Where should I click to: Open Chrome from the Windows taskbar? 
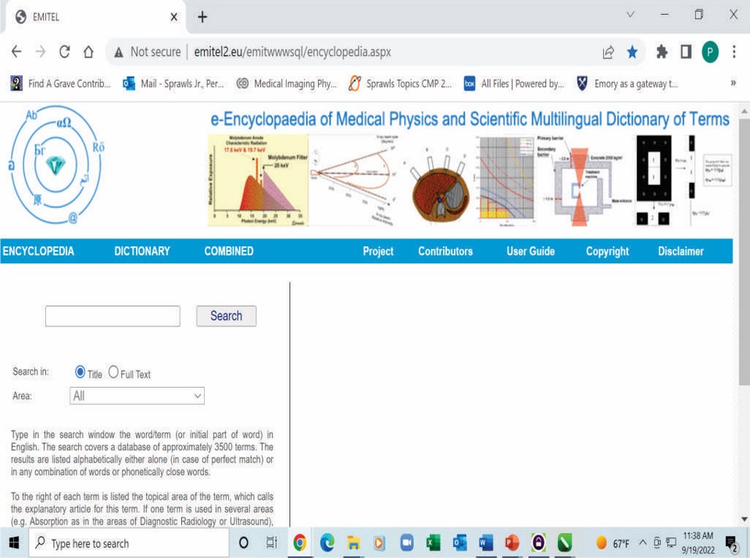pos(300,542)
